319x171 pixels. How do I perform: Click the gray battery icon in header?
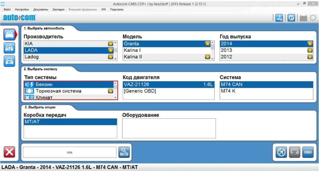click(x=303, y=18)
